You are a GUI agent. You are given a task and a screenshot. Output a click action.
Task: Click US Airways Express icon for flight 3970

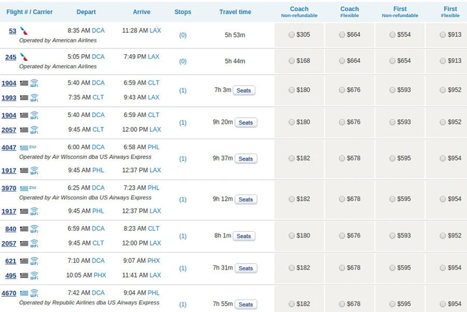click(28, 188)
